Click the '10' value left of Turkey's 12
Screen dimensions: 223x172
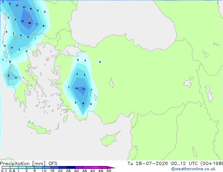click(x=77, y=88)
